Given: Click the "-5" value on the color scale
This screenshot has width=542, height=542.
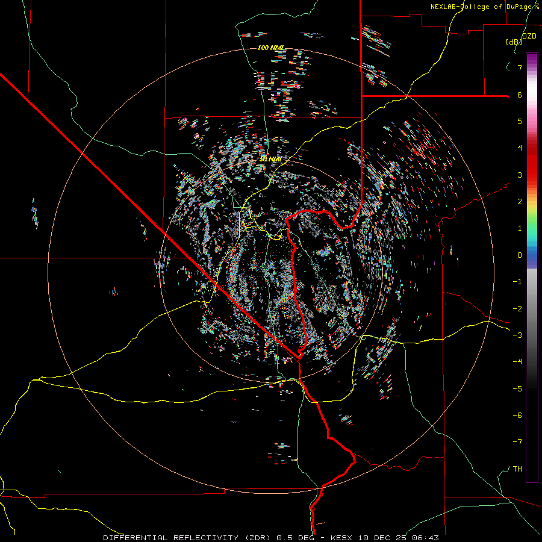Looking at the screenshot, I should [517, 389].
